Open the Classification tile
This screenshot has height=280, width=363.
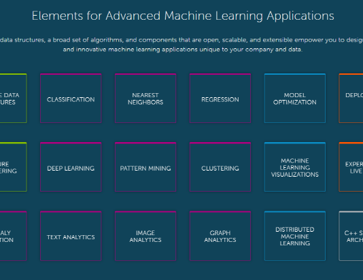tap(71, 99)
